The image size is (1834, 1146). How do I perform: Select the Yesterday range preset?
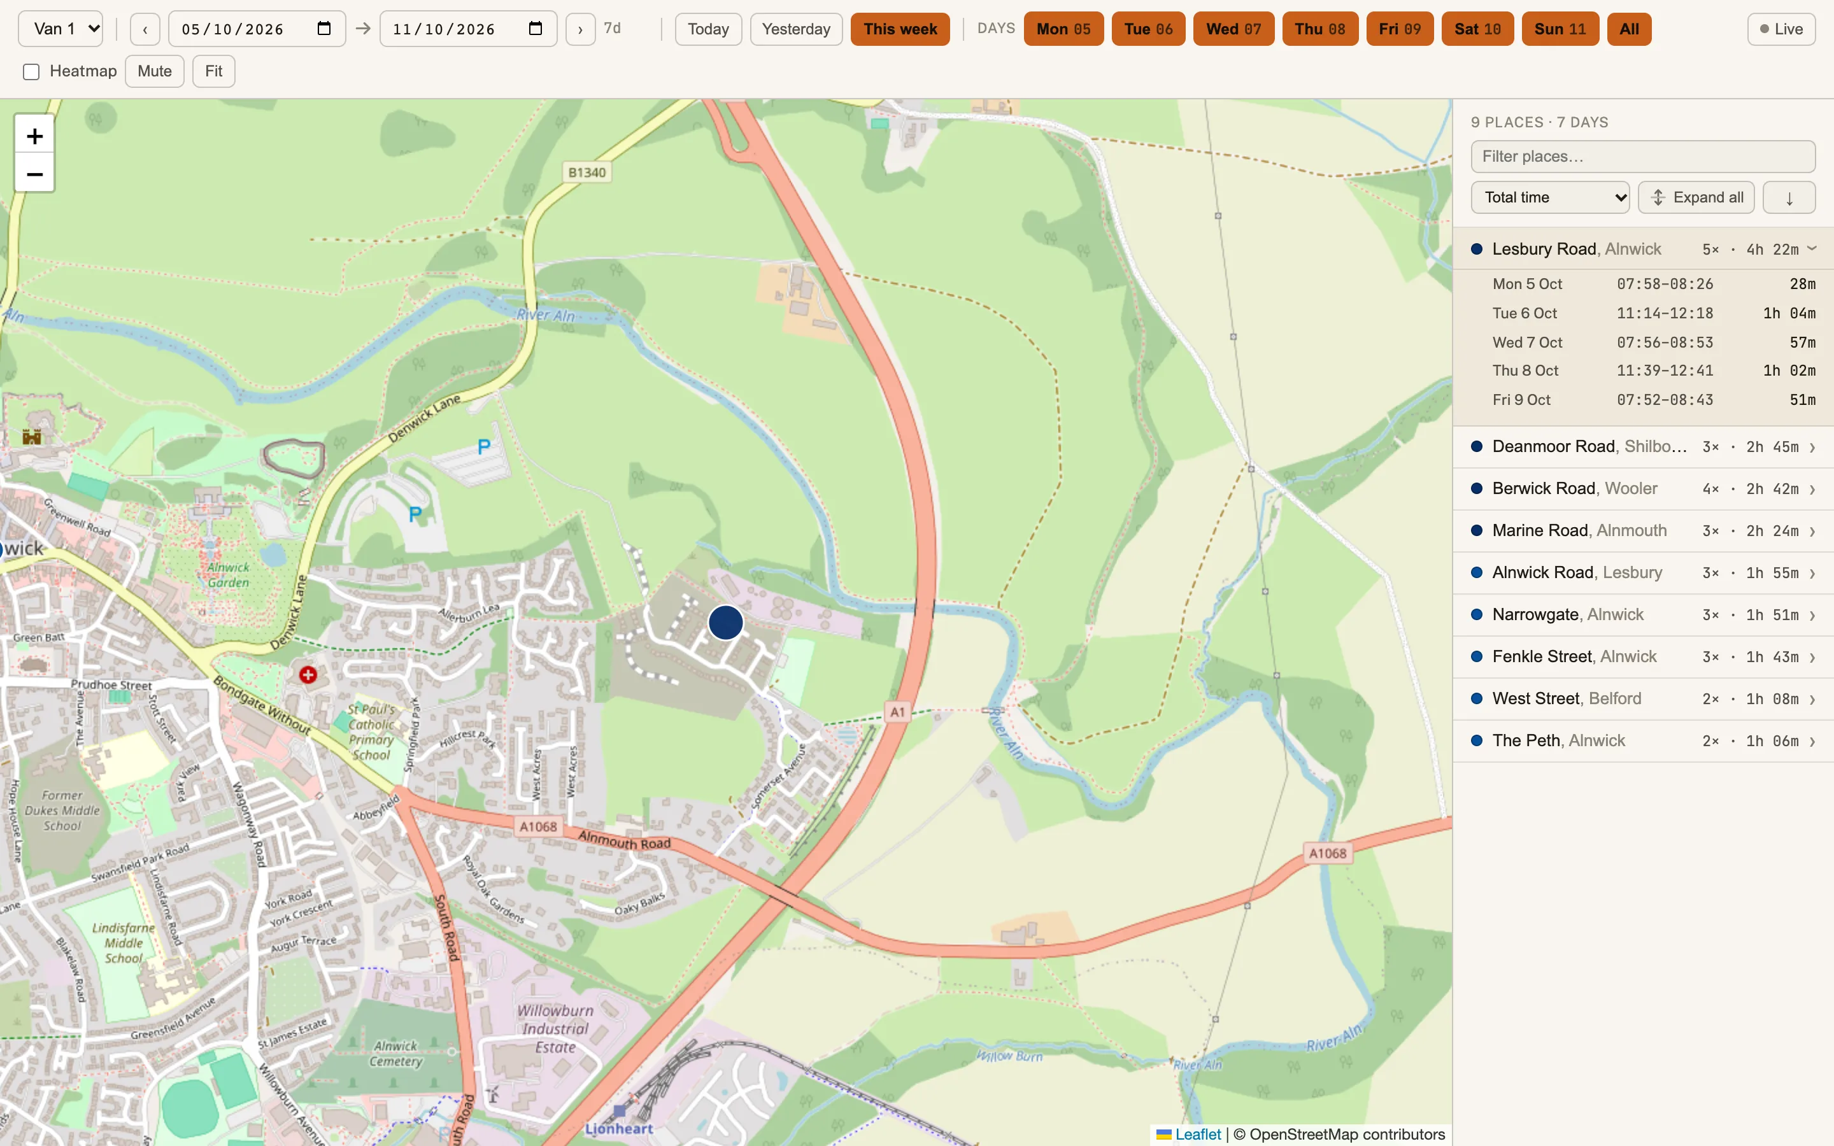[796, 29]
